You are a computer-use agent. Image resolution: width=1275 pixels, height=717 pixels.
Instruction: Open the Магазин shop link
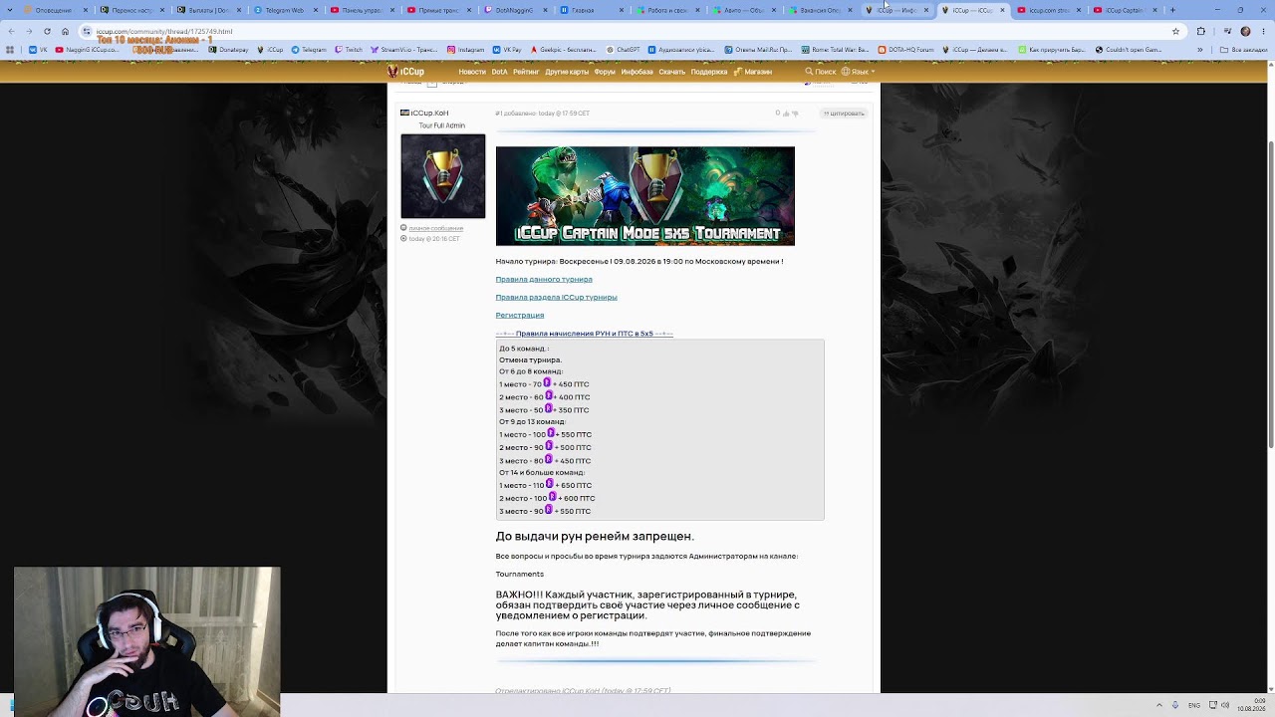(753, 72)
